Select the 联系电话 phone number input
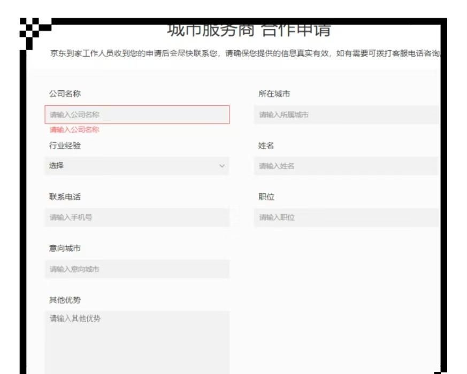 137,217
